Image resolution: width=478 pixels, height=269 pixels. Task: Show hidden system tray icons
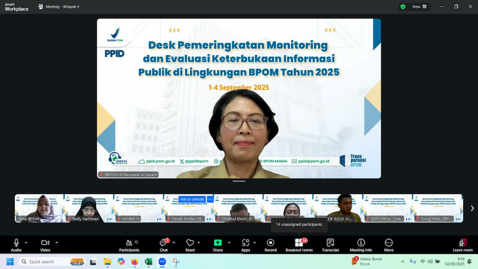[403, 262]
